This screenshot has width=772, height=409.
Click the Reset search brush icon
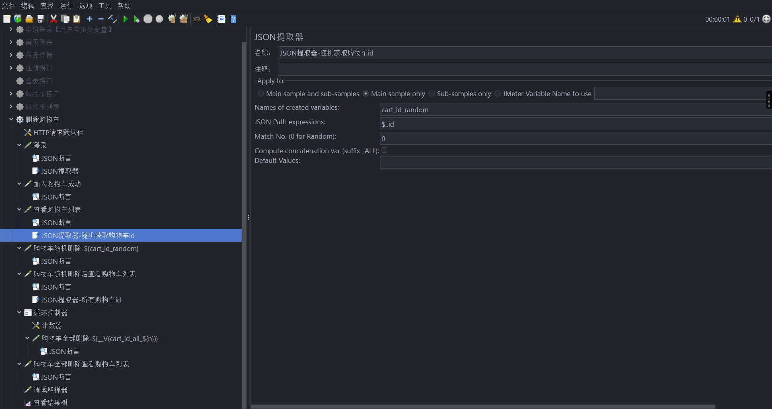tap(208, 19)
